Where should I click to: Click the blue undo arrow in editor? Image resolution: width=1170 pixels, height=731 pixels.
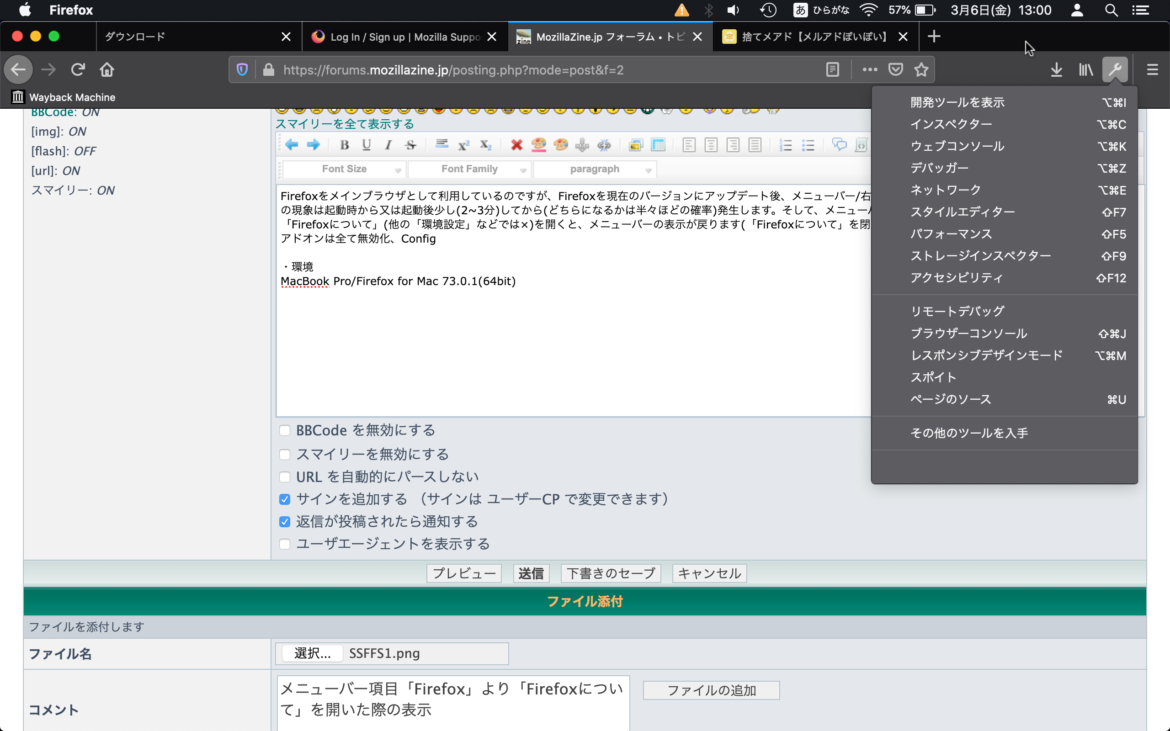coord(292,144)
